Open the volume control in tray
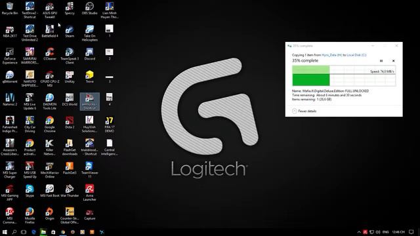Image resolution: width=420 pixels, height=236 pixels. pyautogui.click(x=378, y=232)
